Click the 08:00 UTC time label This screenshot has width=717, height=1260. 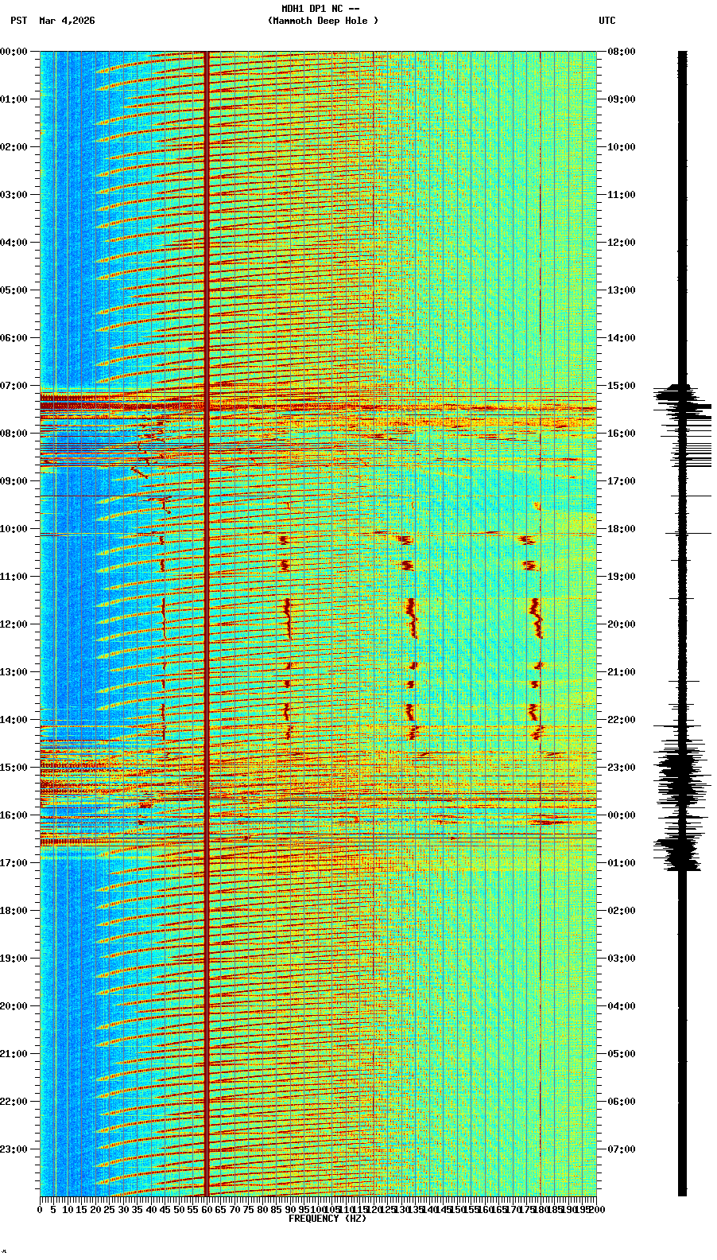coord(622,52)
